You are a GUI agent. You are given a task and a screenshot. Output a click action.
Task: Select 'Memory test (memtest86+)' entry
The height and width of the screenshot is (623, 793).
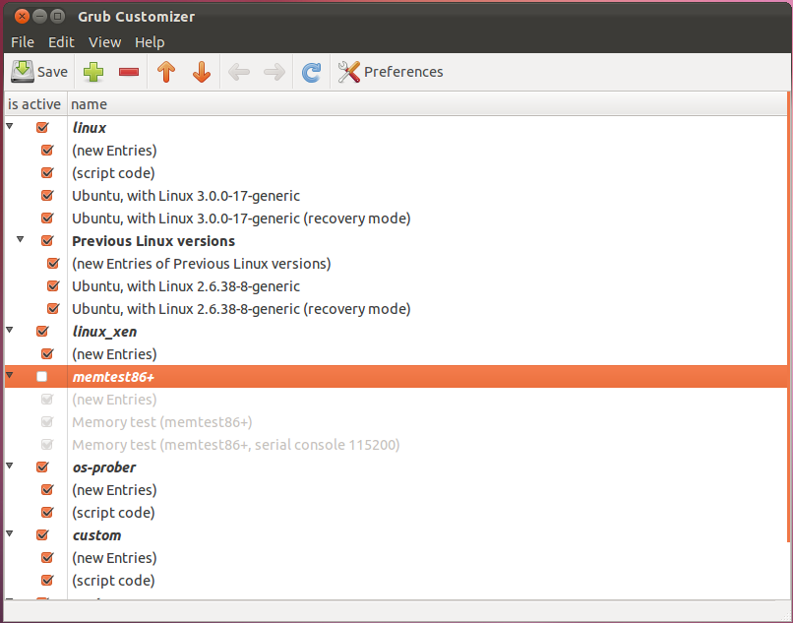tap(161, 422)
